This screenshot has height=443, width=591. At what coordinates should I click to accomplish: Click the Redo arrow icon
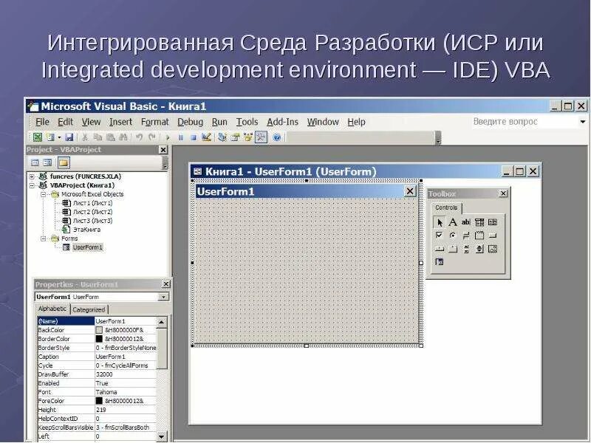point(152,137)
